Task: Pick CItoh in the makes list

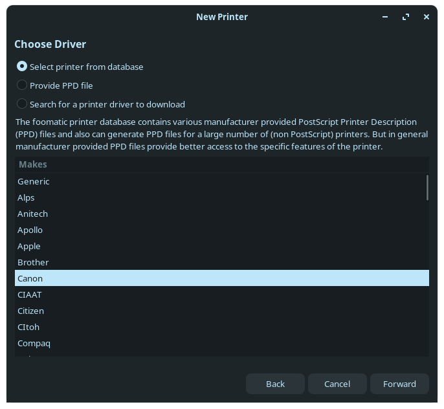Action: click(x=30, y=327)
